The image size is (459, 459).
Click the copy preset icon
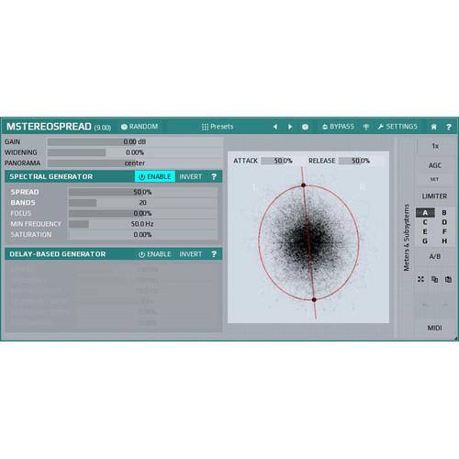pyautogui.click(x=434, y=279)
